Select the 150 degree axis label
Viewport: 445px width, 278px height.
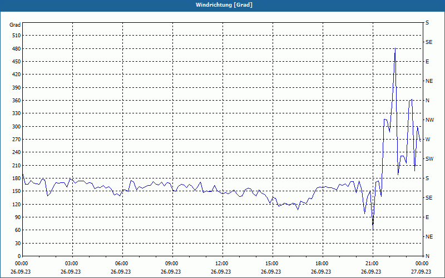tap(17, 191)
